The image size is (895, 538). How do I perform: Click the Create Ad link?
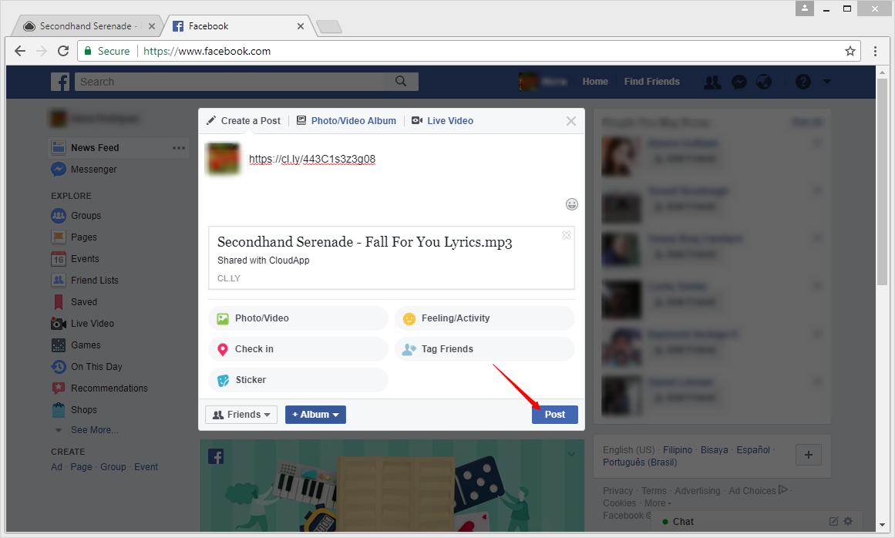[56, 466]
